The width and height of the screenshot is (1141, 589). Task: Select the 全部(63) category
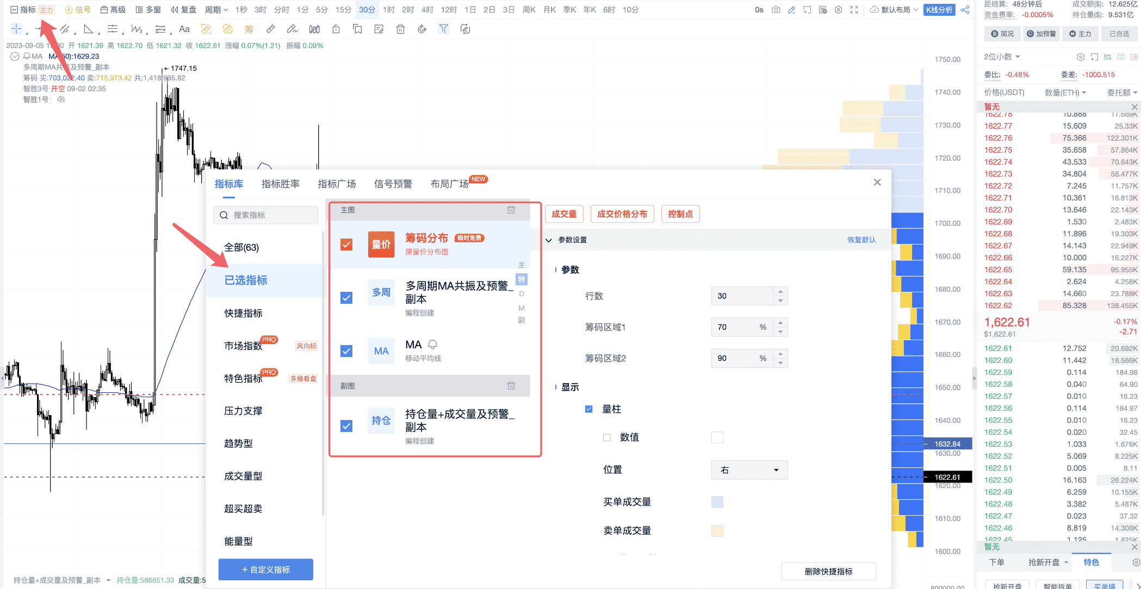[x=241, y=248]
